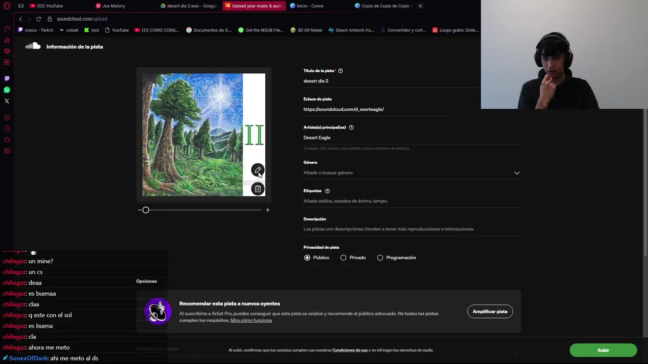Open the Extensions cube sidebar icon
The width and height of the screenshot is (648, 364).
click(7, 140)
